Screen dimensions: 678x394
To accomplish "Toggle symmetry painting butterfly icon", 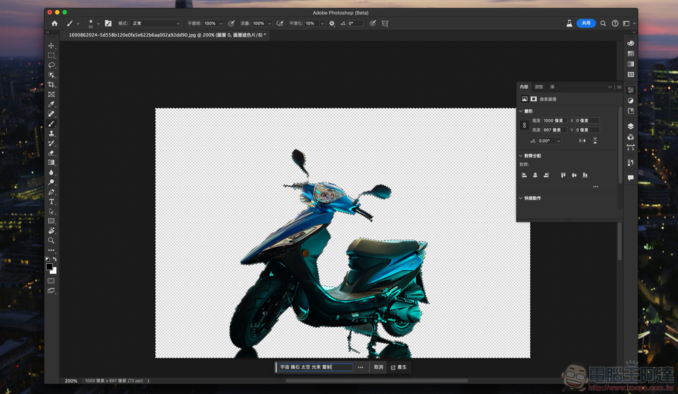I will (x=385, y=23).
